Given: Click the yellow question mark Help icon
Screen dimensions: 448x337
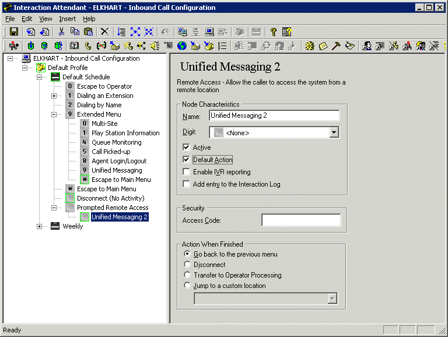Looking at the screenshot, I should click(272, 31).
